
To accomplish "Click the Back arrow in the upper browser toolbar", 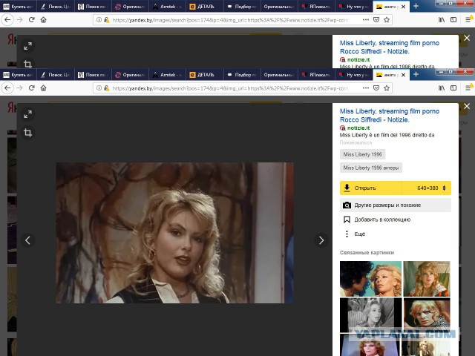I will point(7,20).
